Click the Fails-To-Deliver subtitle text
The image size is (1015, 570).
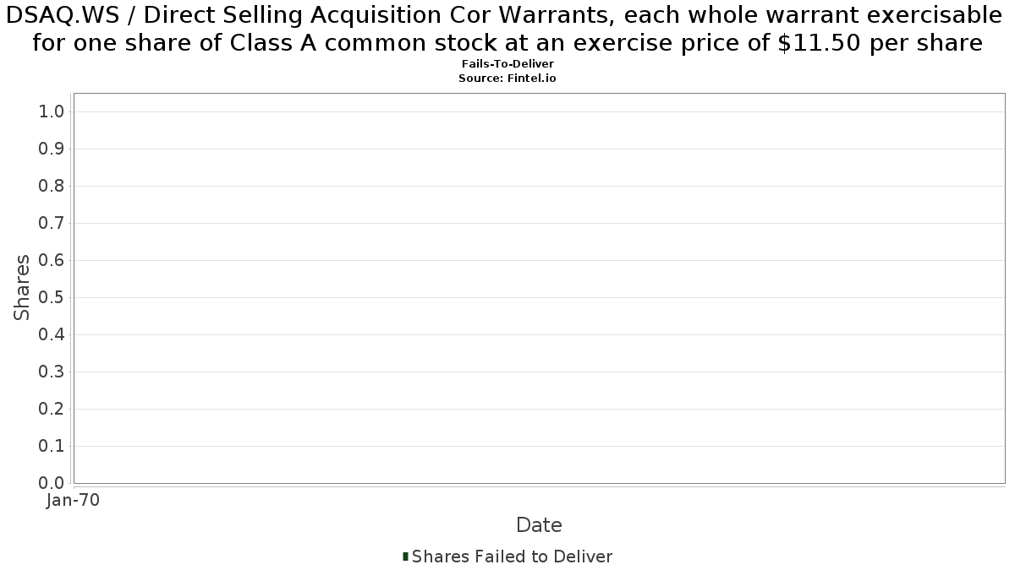[507, 64]
